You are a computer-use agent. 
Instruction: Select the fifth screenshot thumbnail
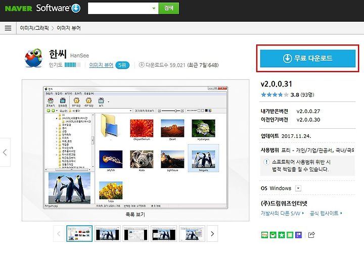(192, 233)
